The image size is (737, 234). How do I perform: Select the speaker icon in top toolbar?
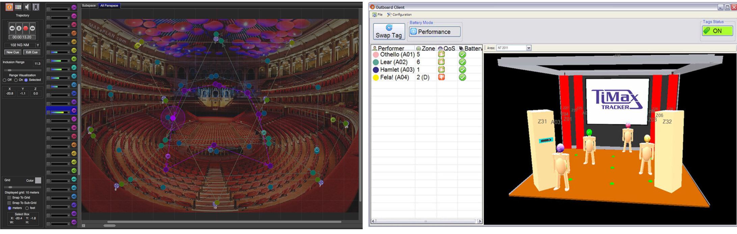tap(27, 7)
